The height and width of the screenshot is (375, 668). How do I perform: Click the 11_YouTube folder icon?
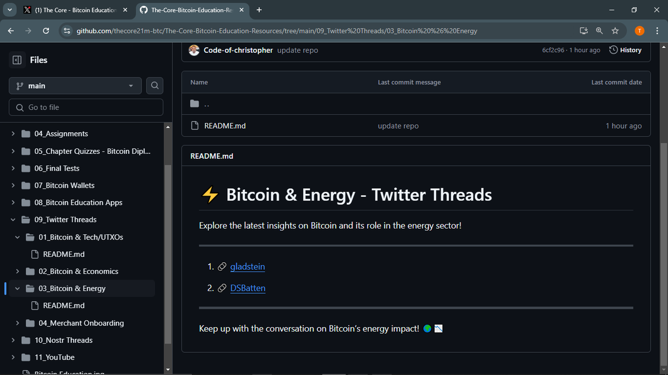tap(26, 357)
